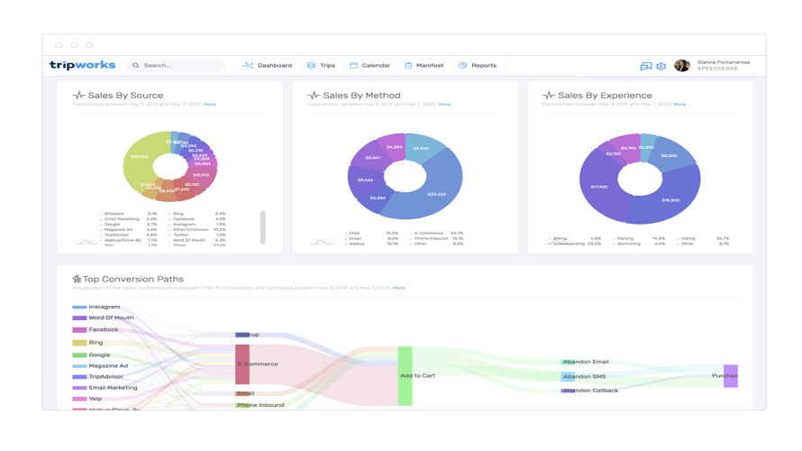This screenshot has width=802, height=451.
Task: Click the Dashboard nav icon
Action: click(248, 66)
